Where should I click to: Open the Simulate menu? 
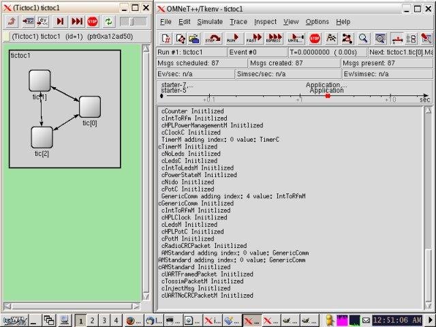(210, 22)
